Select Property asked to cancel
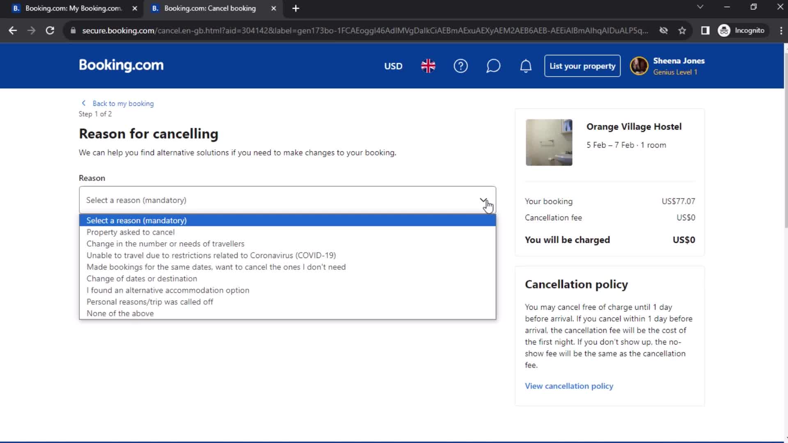Image resolution: width=788 pixels, height=443 pixels. click(x=287, y=232)
